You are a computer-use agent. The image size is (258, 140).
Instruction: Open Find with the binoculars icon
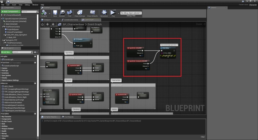(70, 13)
